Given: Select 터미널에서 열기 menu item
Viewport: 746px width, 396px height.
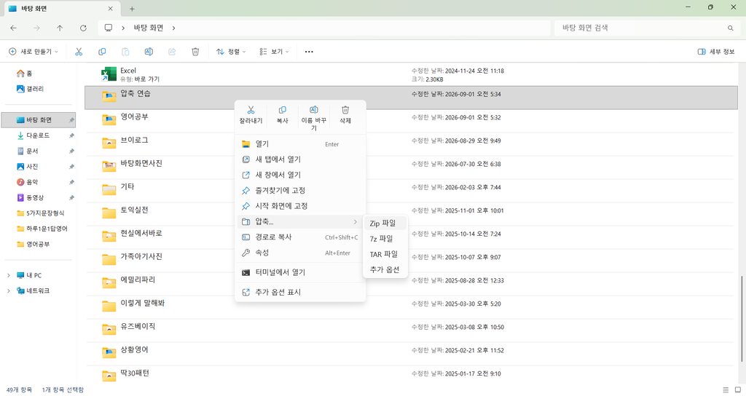Looking at the screenshot, I should coord(300,272).
